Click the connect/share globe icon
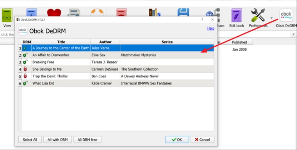This screenshot has height=150, width=297. 213,15
